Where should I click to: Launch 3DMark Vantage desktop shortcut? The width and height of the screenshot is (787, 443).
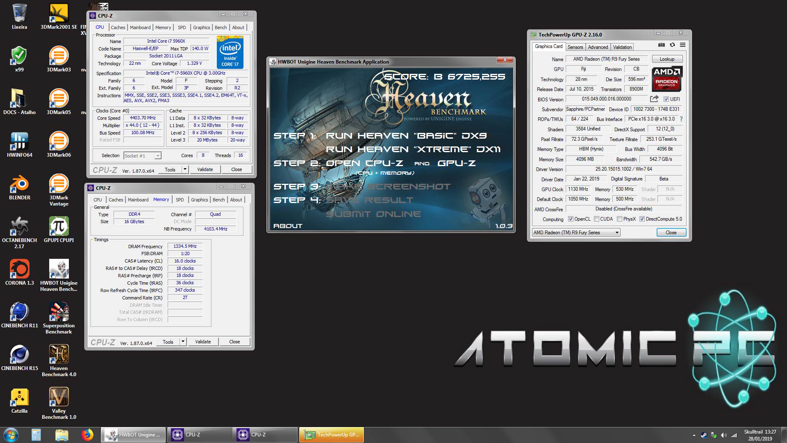pos(59,190)
